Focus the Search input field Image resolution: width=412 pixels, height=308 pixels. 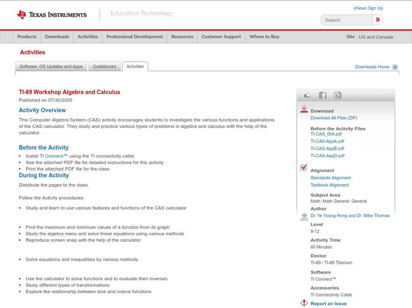point(347,20)
